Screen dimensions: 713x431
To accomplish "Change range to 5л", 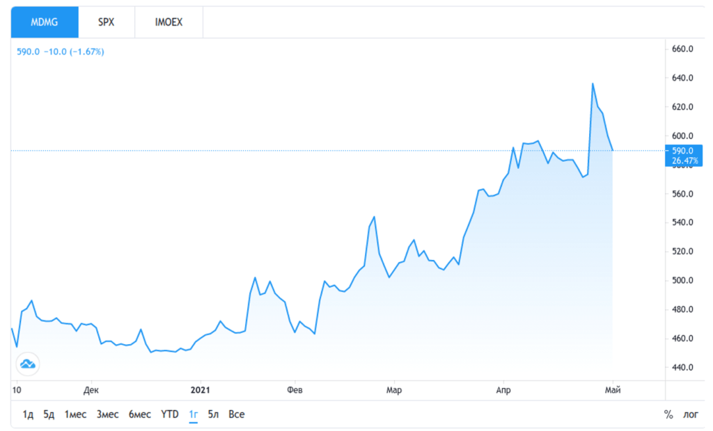I will [213, 414].
